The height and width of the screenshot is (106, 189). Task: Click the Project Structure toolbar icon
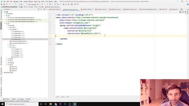(x=72, y=4)
